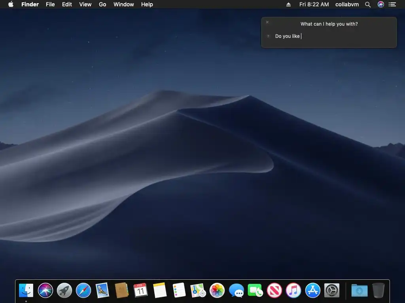
Task: Open Mail stamp icon in Dock
Action: click(x=102, y=290)
